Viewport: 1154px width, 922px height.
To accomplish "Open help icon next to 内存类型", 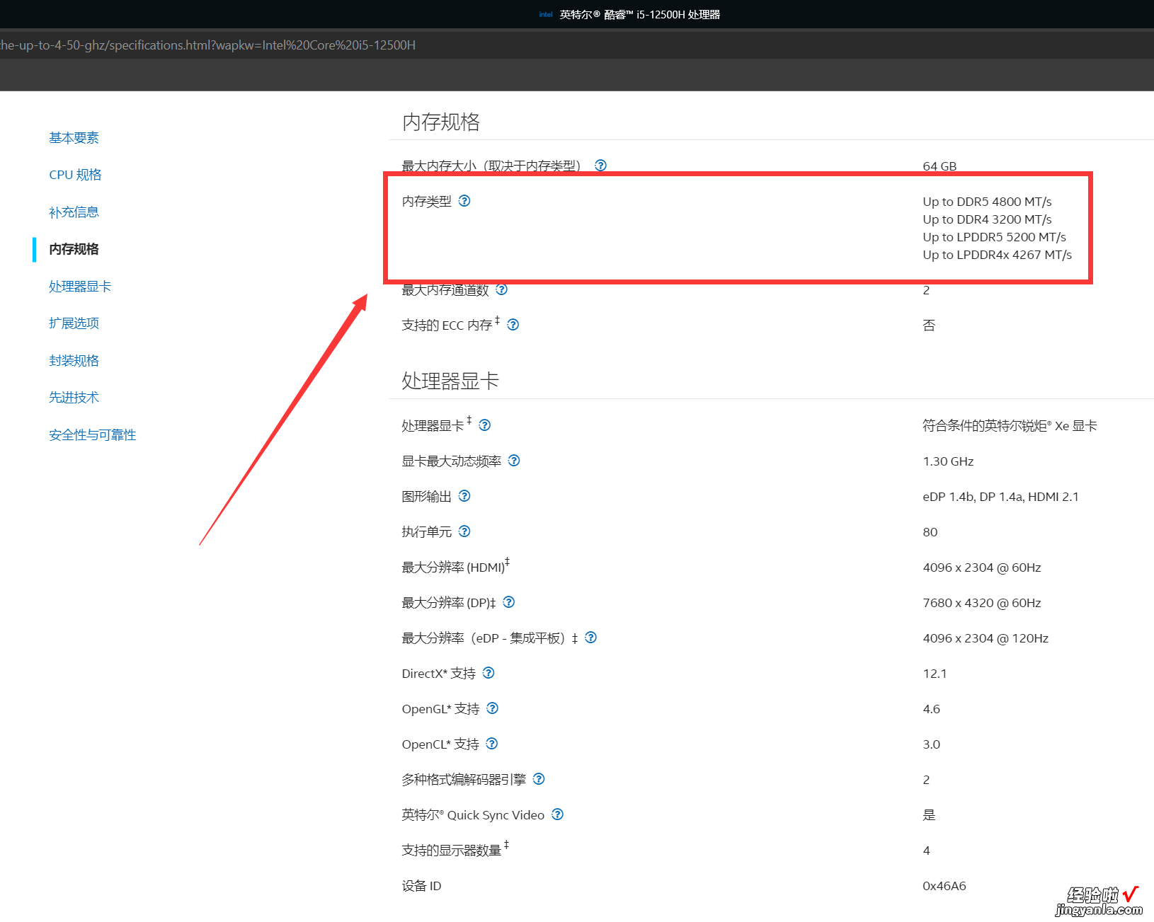I will coord(464,200).
